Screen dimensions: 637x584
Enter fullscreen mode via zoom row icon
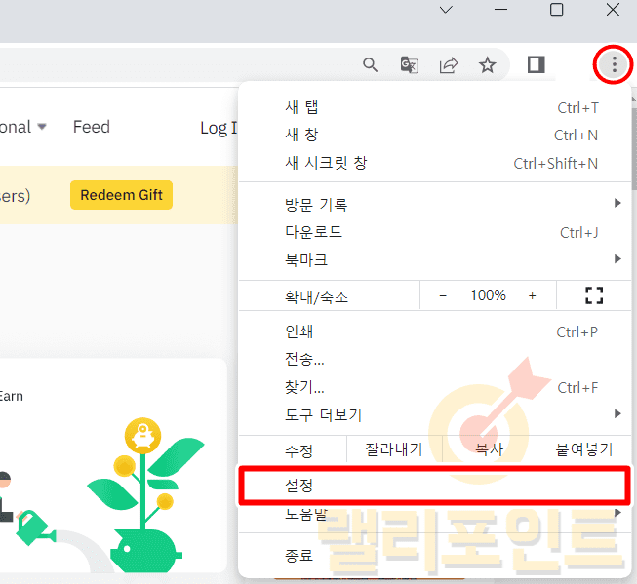point(593,295)
